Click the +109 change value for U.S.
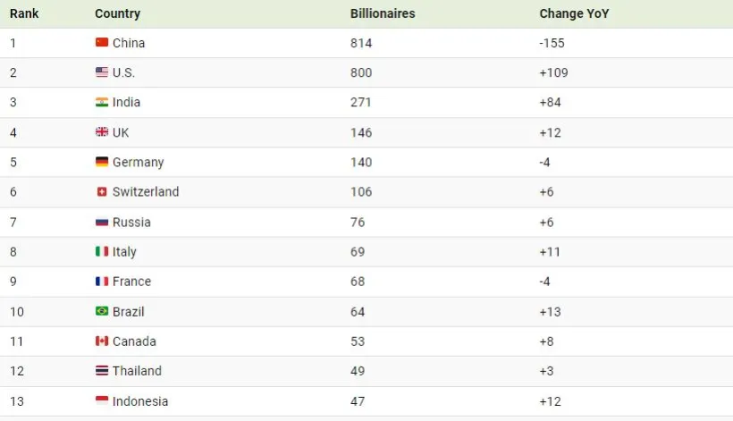Image resolution: width=733 pixels, height=421 pixels. (x=553, y=72)
